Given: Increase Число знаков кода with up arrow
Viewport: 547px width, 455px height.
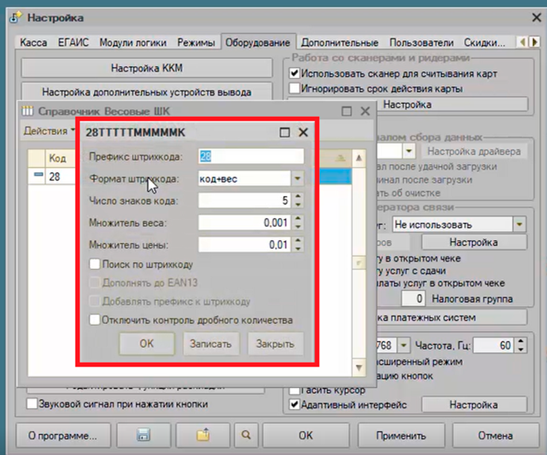Looking at the screenshot, I should point(298,197).
